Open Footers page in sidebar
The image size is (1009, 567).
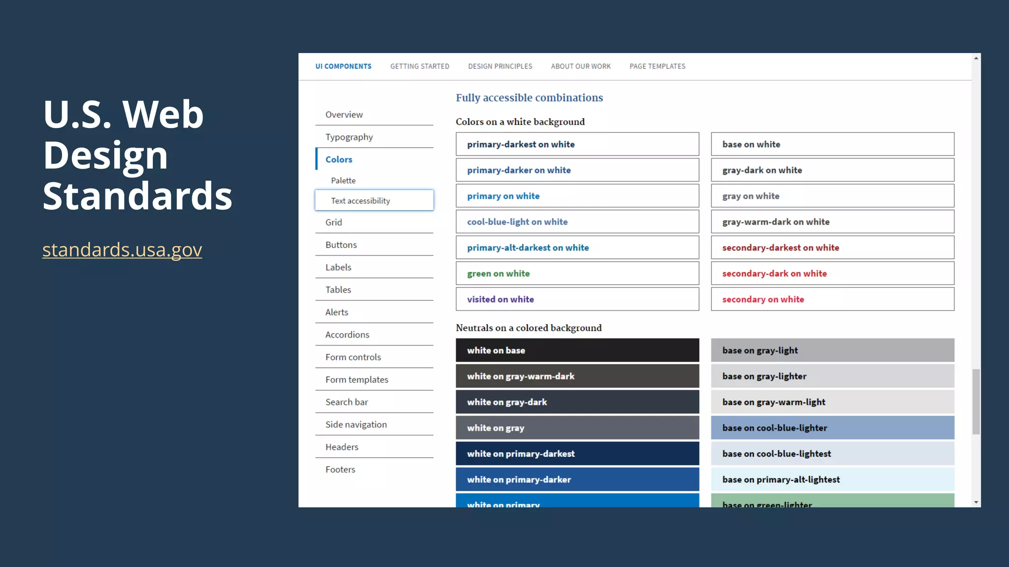pos(374,470)
